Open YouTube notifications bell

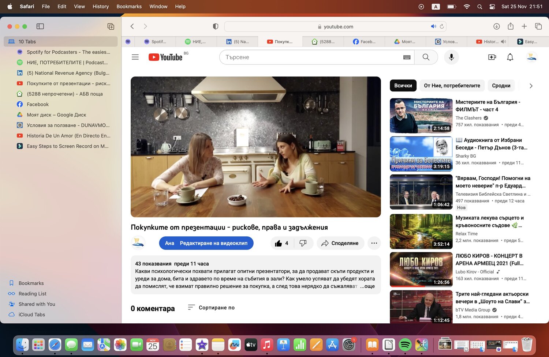510,57
